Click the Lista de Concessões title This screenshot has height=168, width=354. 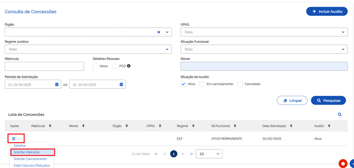click(26, 115)
